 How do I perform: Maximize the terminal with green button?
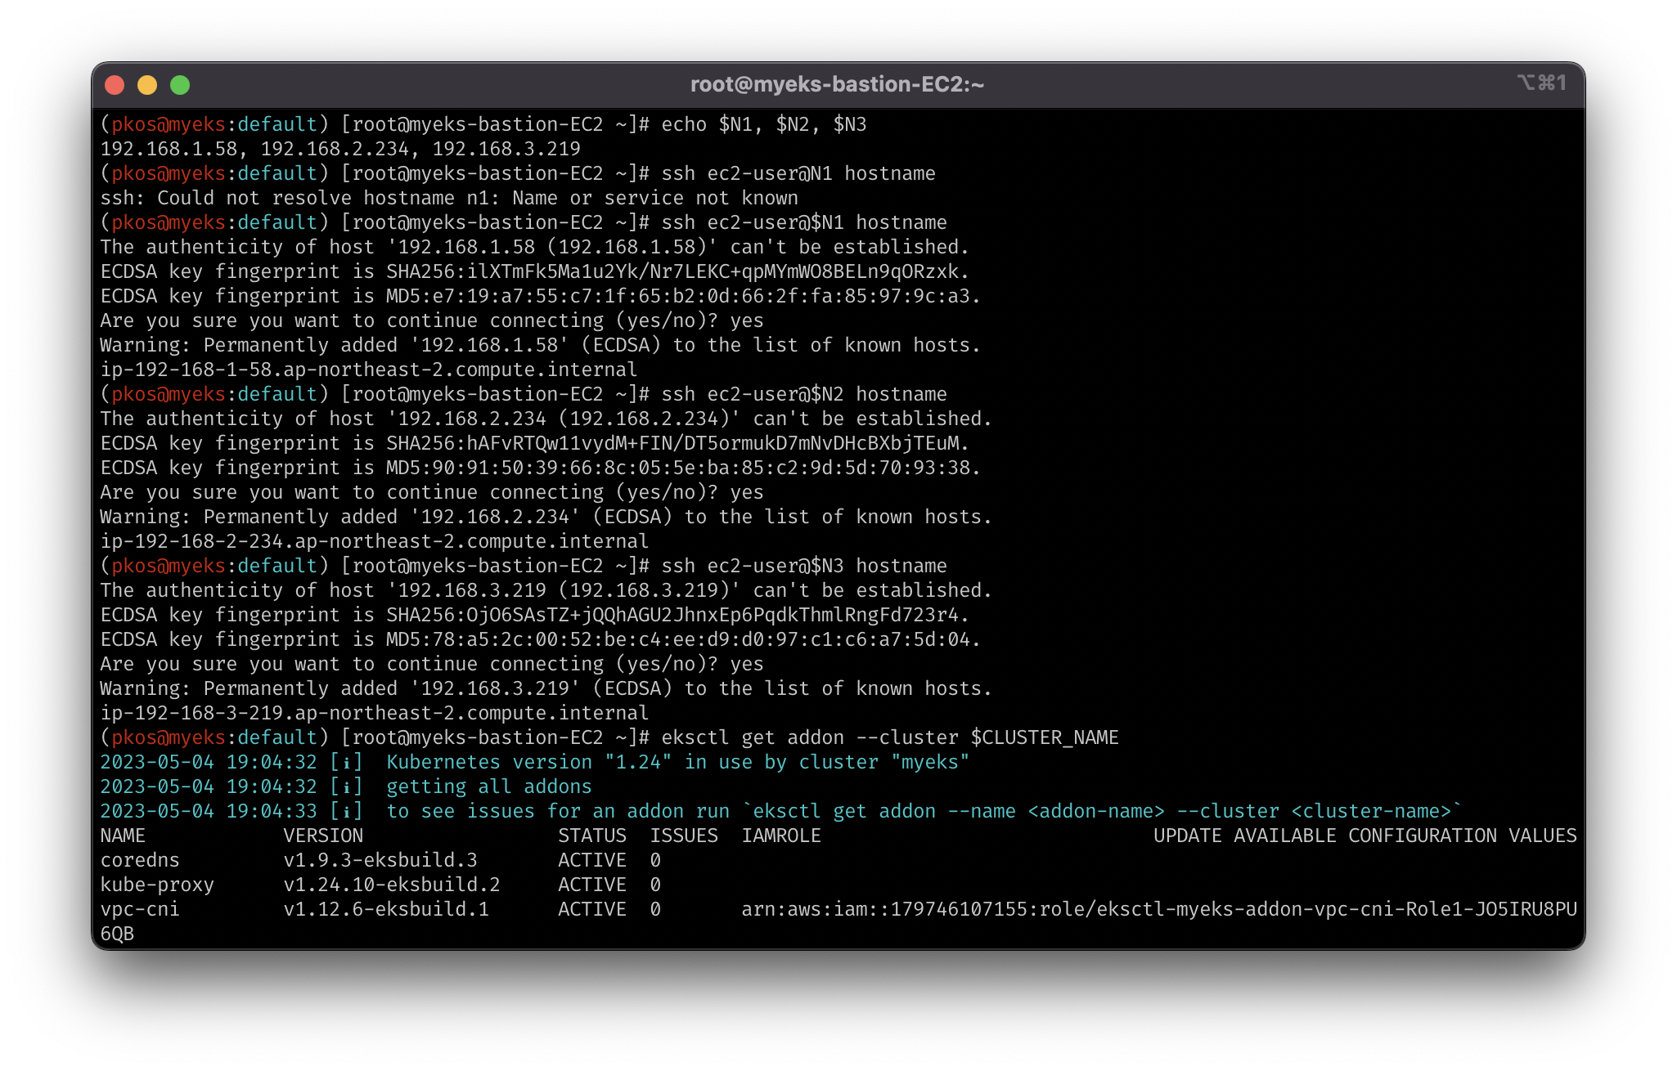pyautogui.click(x=180, y=85)
